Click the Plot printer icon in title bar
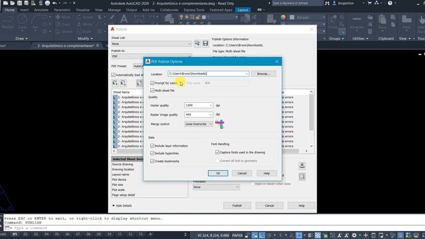Screen dimensions: 425x239 tap(47, 3)
